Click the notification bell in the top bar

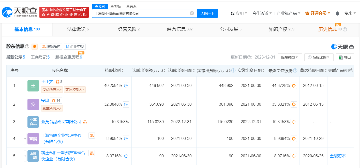coord(337,13)
